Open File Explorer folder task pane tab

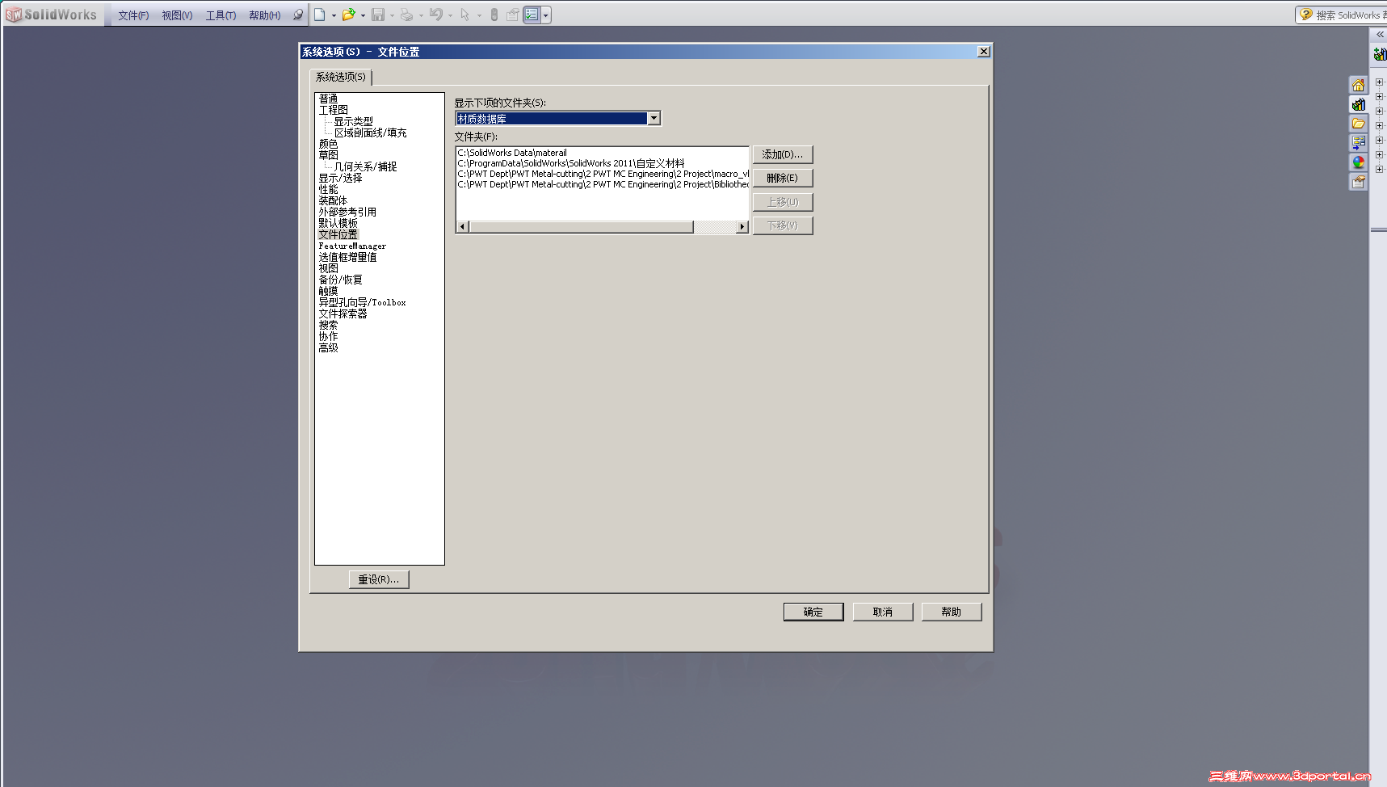1358,124
